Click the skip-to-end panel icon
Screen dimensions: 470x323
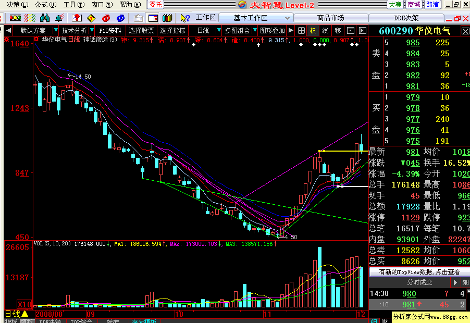tap(362, 30)
